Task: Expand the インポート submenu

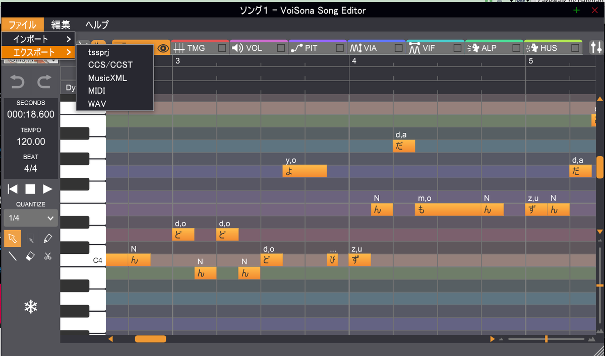Action: (38, 39)
